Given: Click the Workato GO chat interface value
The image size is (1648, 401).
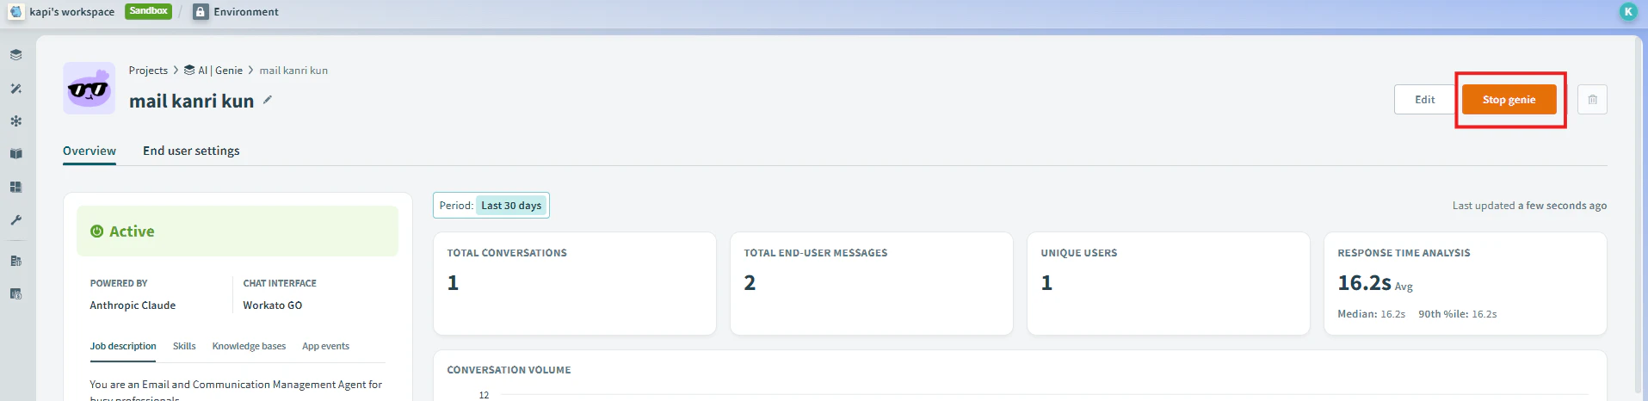Looking at the screenshot, I should 272,305.
